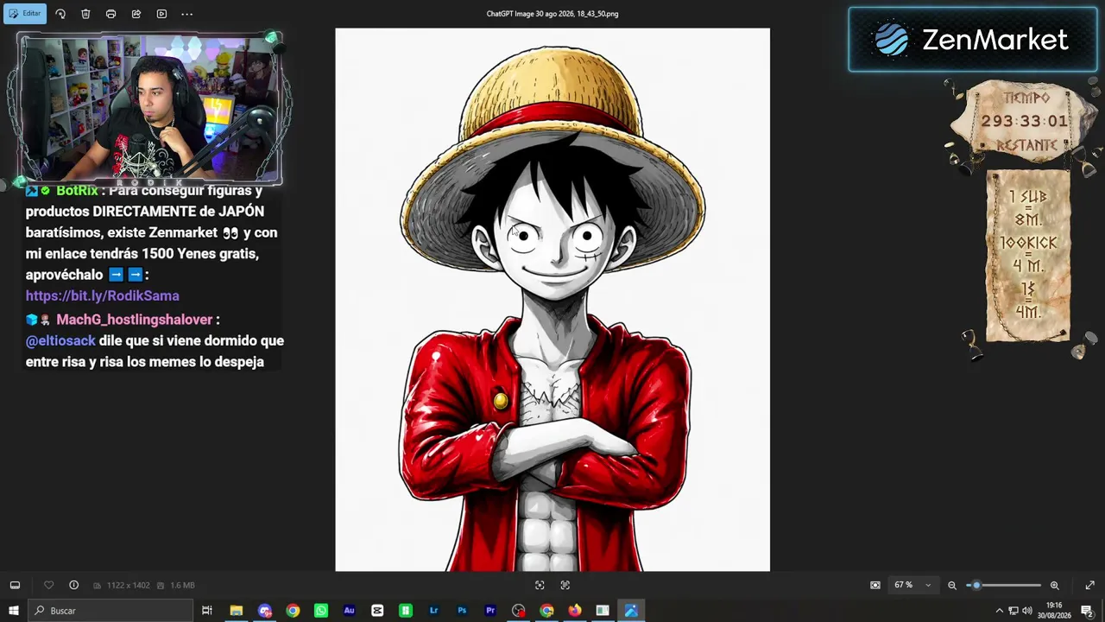Click the @eltiosack mention in chat
The image size is (1105, 622).
(x=60, y=340)
